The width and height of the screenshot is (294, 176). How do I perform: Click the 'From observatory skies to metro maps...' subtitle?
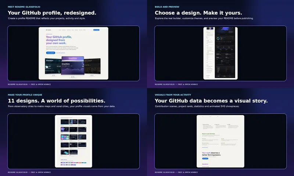tap(61, 106)
